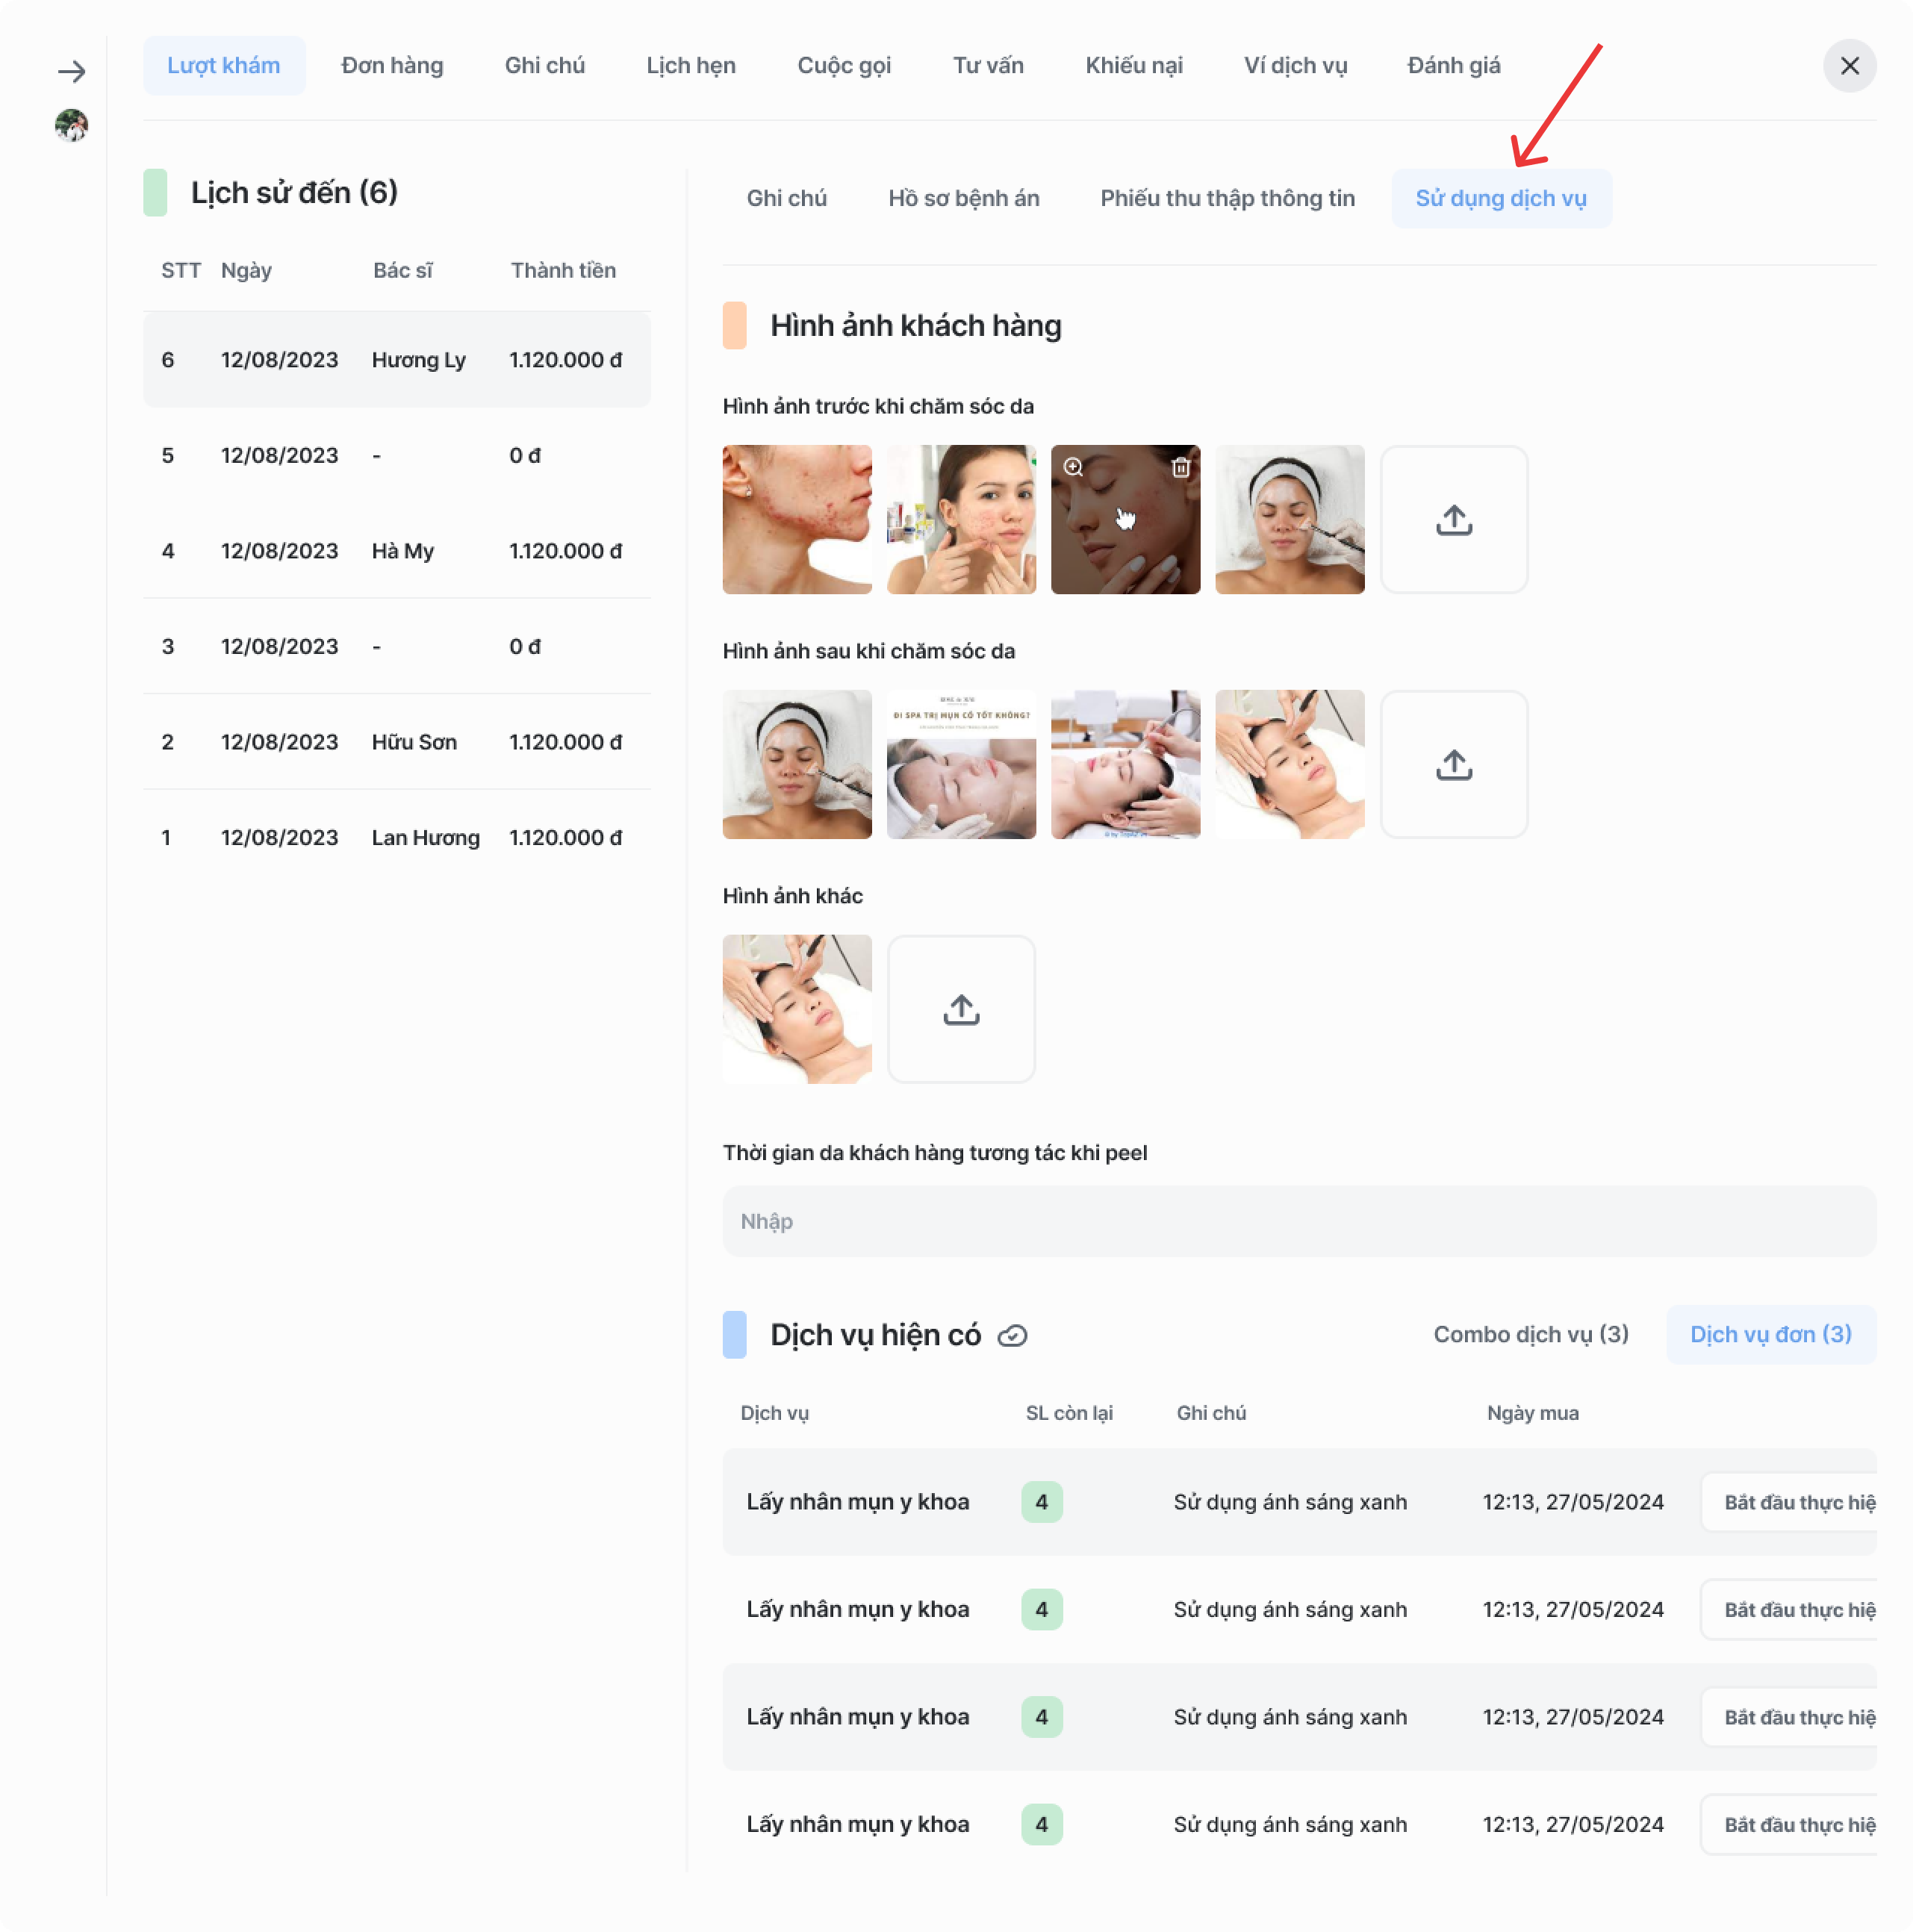Select visit row 1 with Lan Hương
The width and height of the screenshot is (1913, 1932).
(x=397, y=838)
